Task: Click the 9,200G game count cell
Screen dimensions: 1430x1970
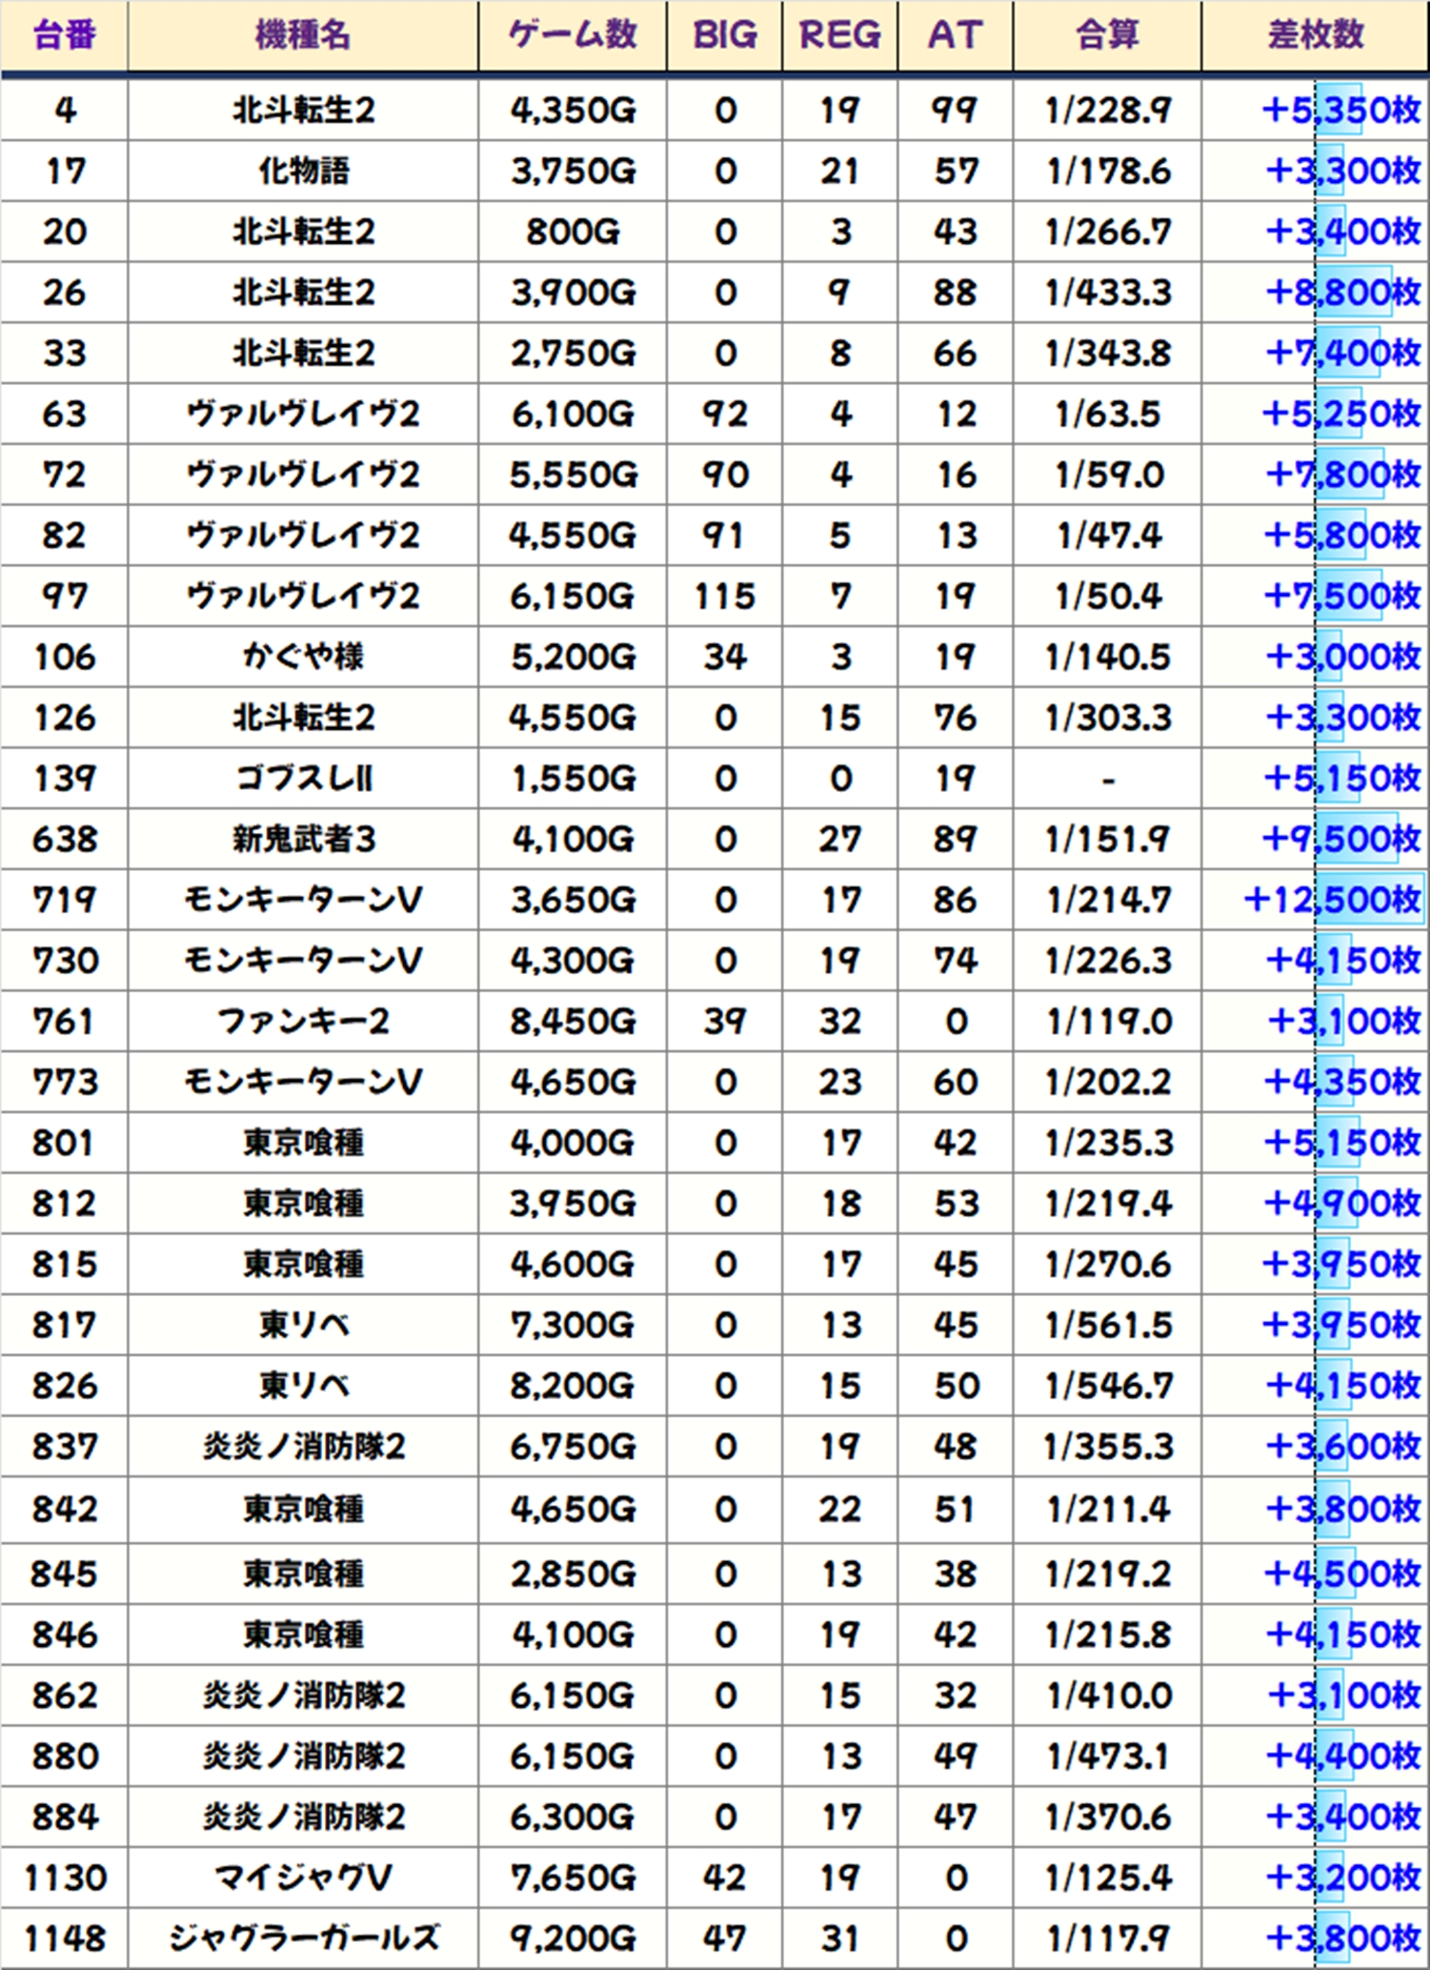Action: click(573, 1938)
